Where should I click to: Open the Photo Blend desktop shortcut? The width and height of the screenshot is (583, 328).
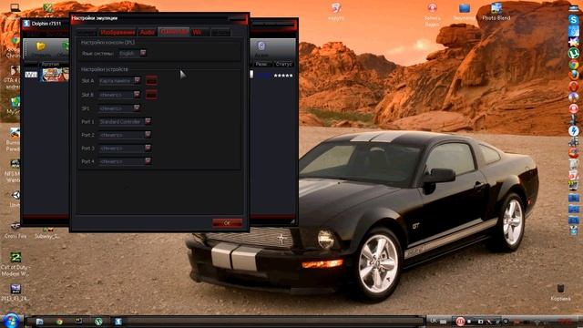(x=496, y=12)
